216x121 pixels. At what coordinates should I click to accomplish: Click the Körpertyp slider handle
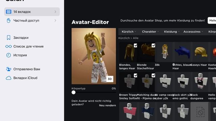coord(74,92)
